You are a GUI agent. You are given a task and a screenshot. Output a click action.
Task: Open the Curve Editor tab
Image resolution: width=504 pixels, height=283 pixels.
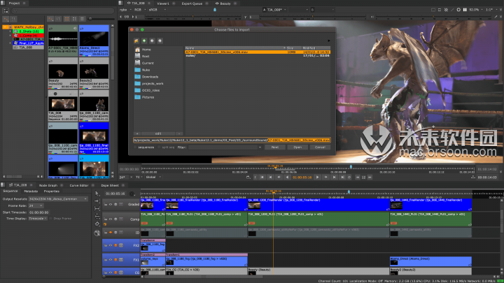click(79, 185)
